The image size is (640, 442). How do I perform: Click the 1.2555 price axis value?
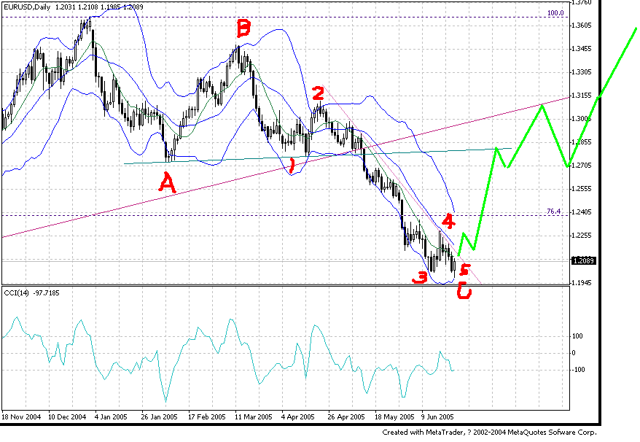click(x=582, y=189)
